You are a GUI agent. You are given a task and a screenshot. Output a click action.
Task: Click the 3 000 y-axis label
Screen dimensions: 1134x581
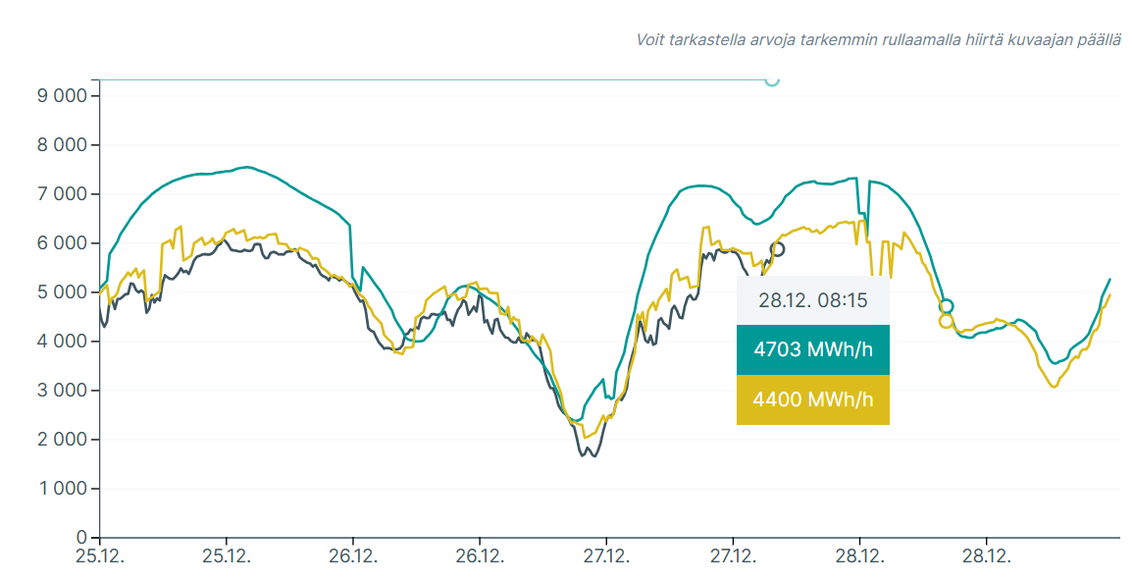62,390
